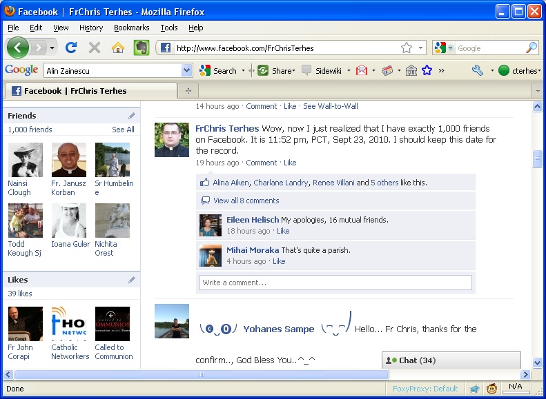Click the 5 others like link

384,183
